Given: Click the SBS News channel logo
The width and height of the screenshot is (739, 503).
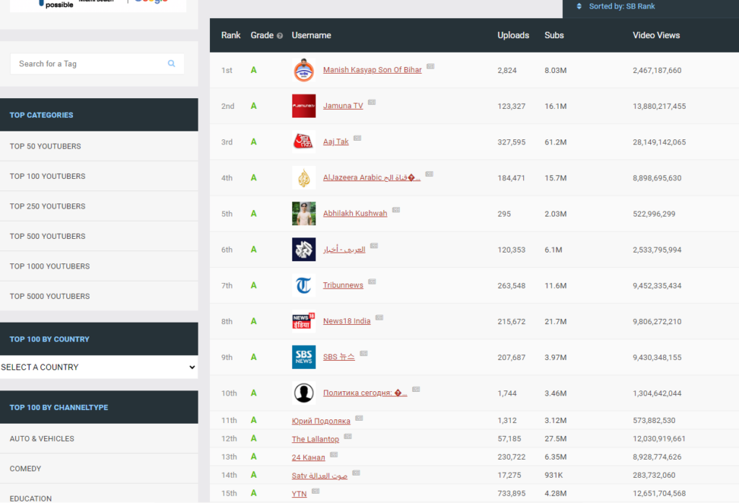Looking at the screenshot, I should 304,357.
